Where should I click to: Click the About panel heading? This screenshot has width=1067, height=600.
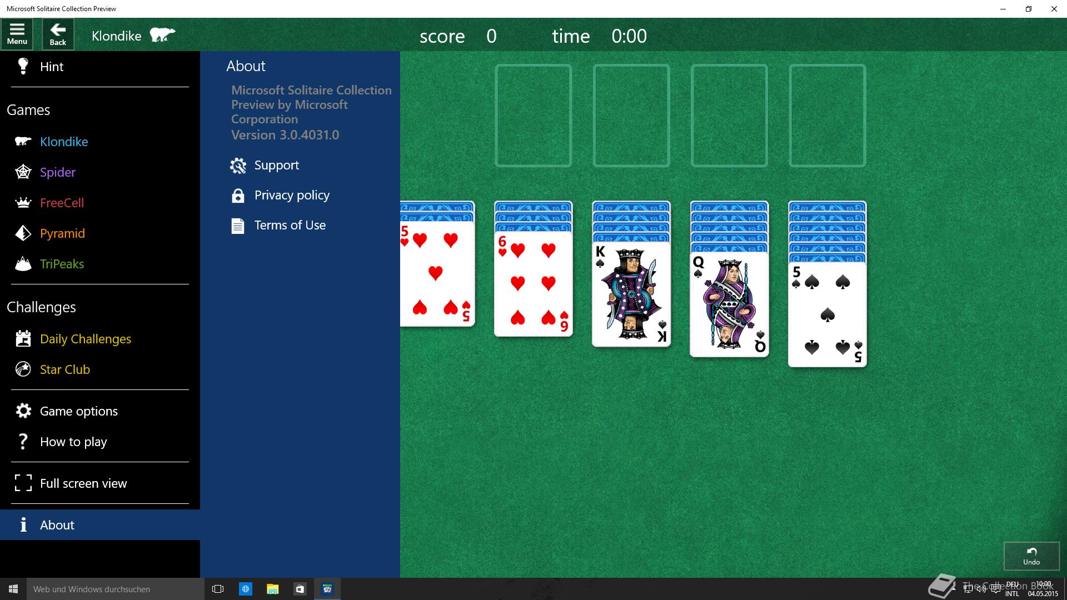(246, 66)
